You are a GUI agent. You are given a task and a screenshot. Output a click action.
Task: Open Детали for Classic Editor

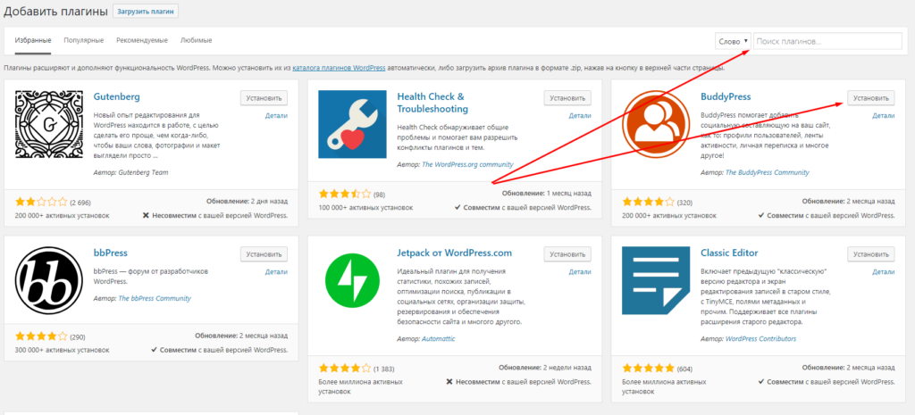pos(884,271)
